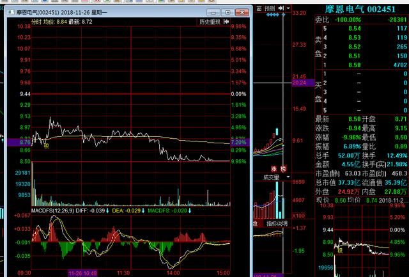Click the 历史重现 history replay button
Image resolution: width=409 pixels, height=277 pixels.
(x=210, y=22)
